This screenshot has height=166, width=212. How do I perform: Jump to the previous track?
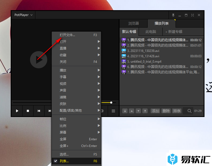tap(39, 111)
